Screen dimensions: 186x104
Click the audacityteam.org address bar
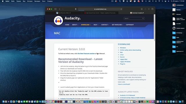pyautogui.click(x=100, y=9)
